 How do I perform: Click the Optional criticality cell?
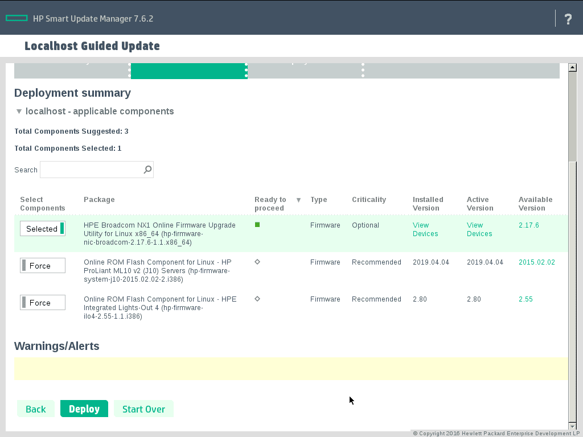pos(366,225)
